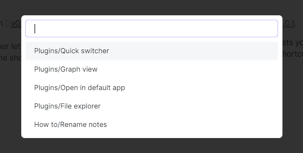
Task: Focus the text field above the suggestions
Action: (x=151, y=29)
